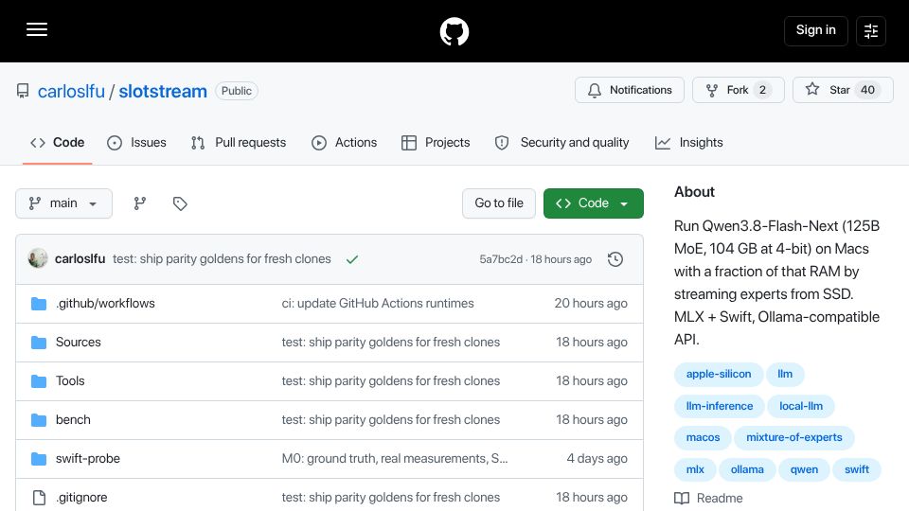Open latest commit message about parity goldens
The width and height of the screenshot is (909, 511).
coord(222,259)
